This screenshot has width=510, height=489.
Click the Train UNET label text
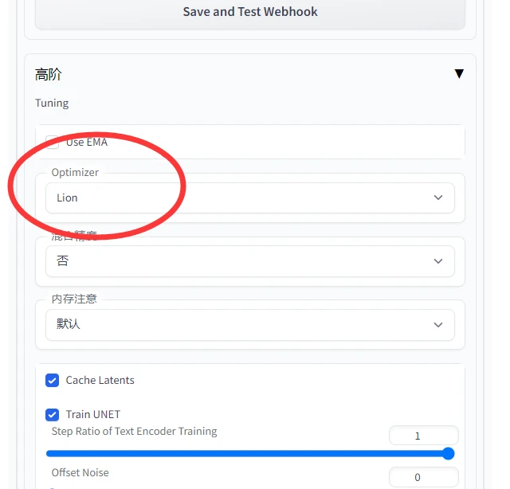point(93,414)
